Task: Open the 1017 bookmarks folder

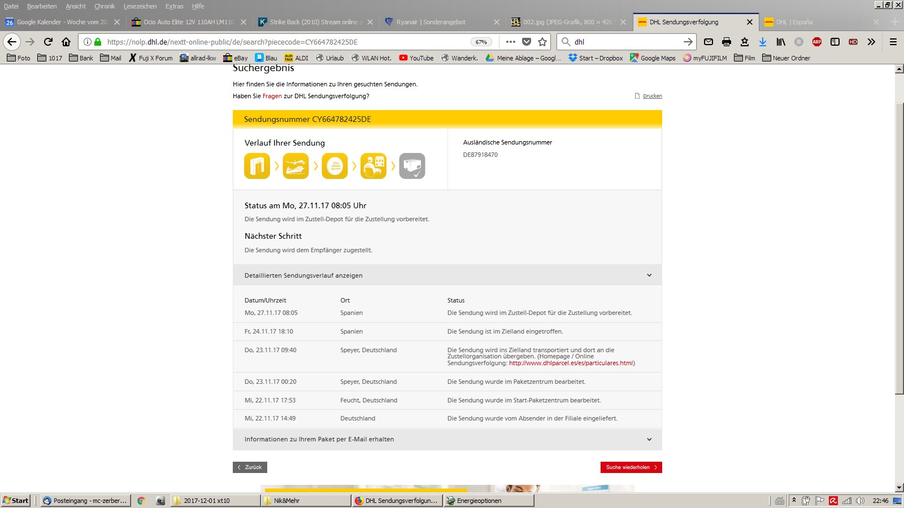Action: [50, 58]
